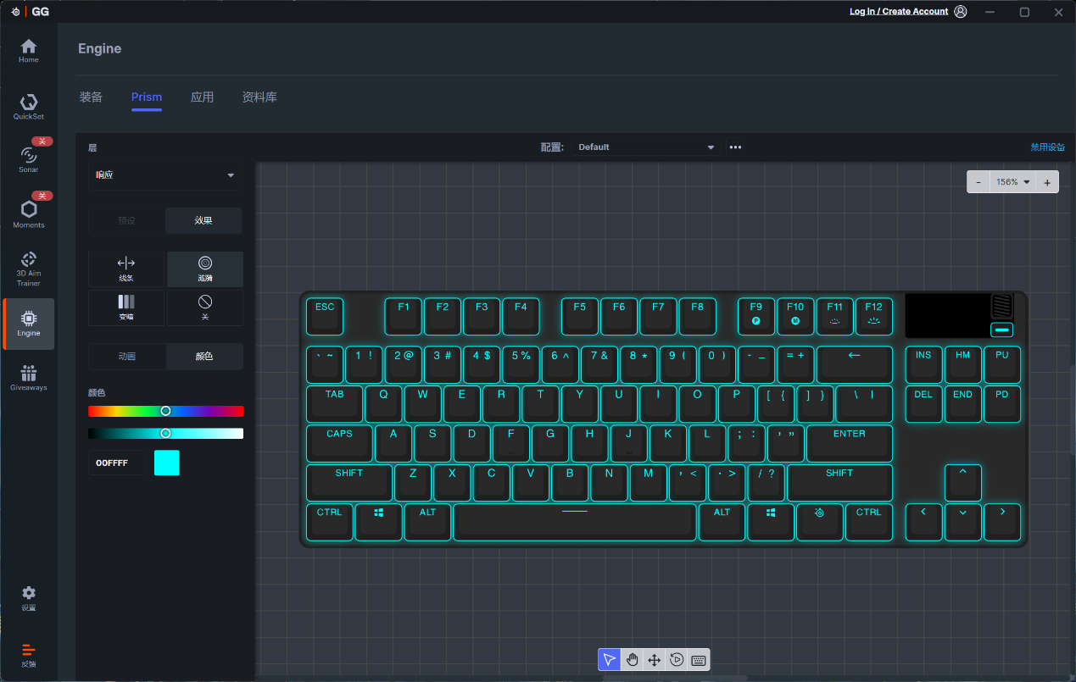This screenshot has height=682, width=1076.
Task: Select the hand pan tool in bottom toolbar
Action: pyautogui.click(x=632, y=660)
